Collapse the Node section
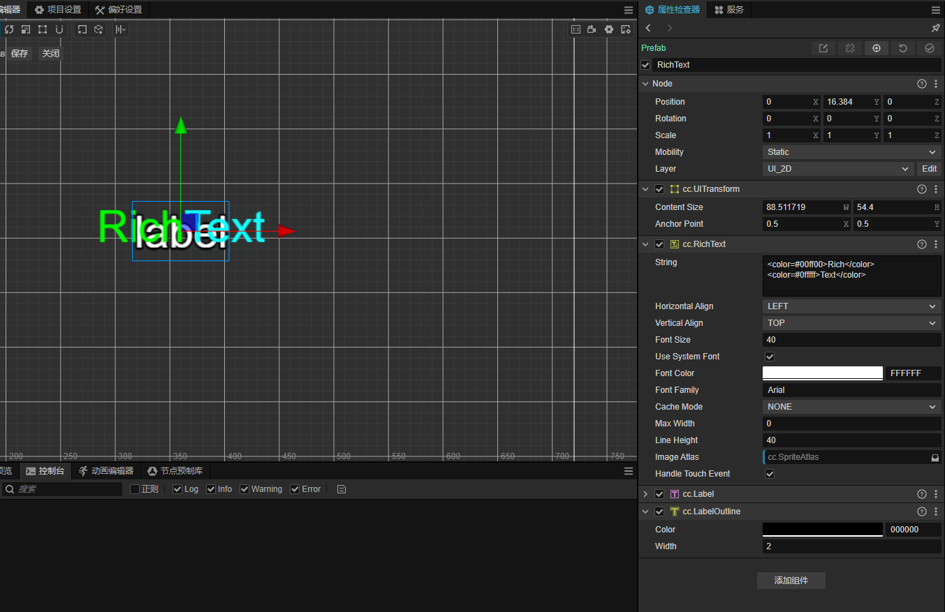The height and width of the screenshot is (612, 945). (645, 84)
